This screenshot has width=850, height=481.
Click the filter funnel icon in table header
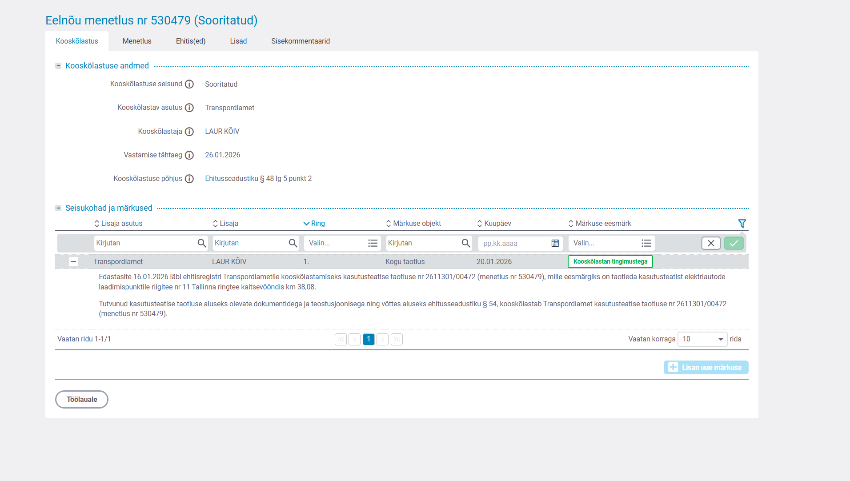pos(742,224)
